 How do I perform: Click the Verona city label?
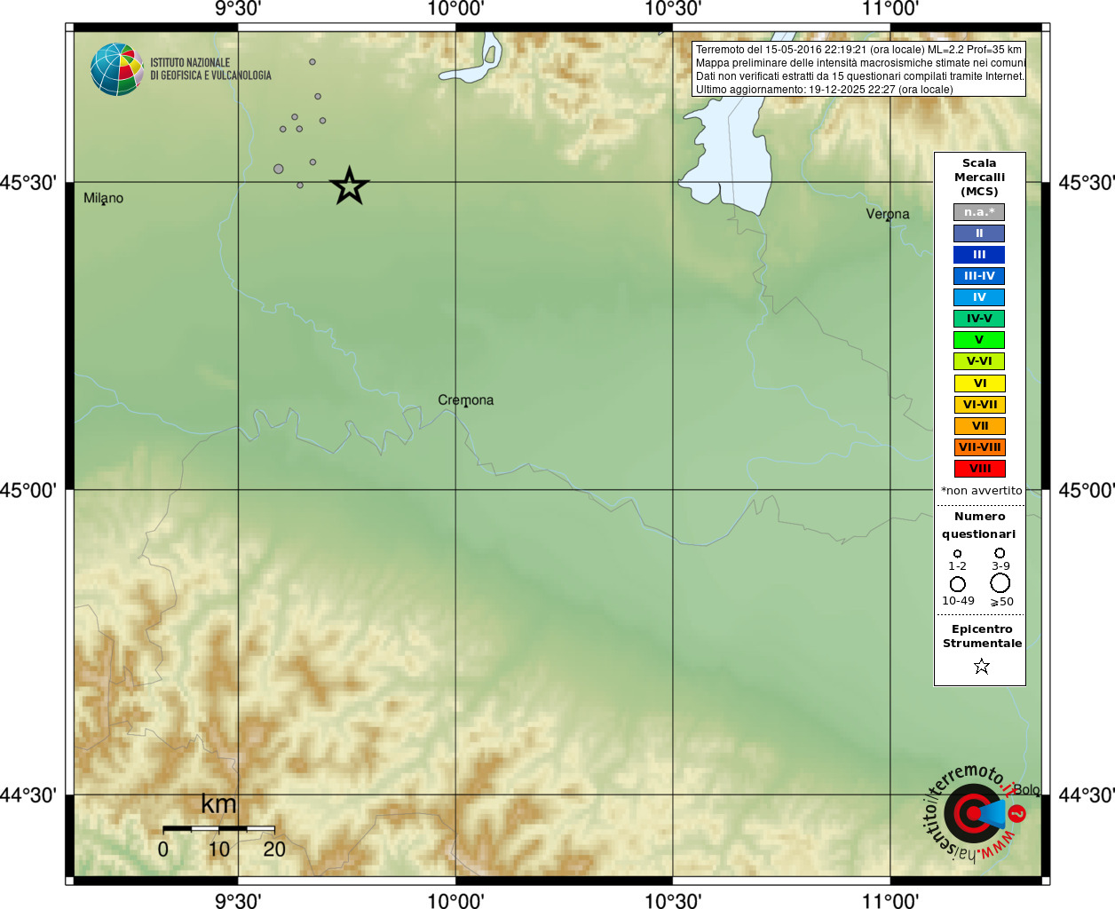click(x=888, y=214)
